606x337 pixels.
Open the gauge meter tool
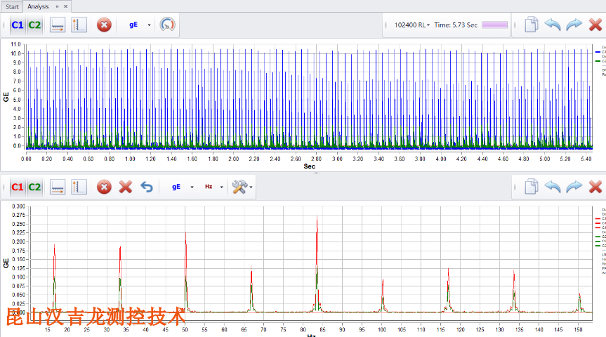[x=167, y=25]
